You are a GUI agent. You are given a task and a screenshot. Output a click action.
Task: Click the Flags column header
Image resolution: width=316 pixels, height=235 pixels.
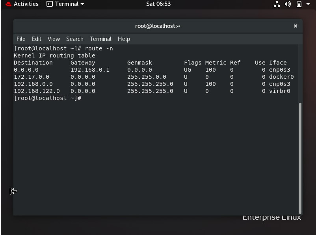pos(193,63)
